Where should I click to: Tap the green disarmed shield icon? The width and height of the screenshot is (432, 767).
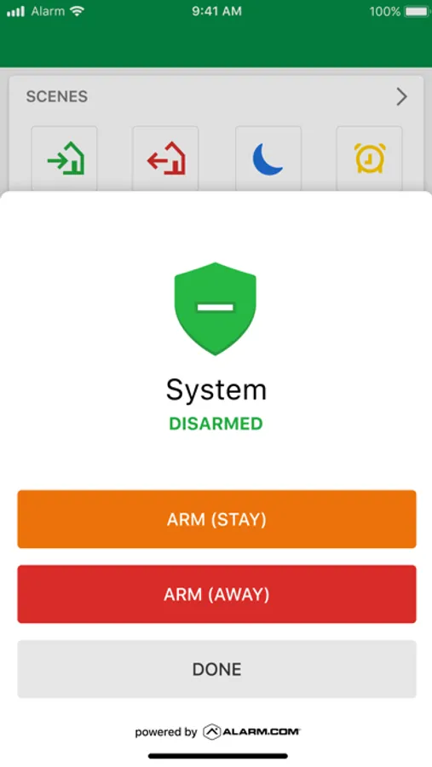[x=216, y=309]
